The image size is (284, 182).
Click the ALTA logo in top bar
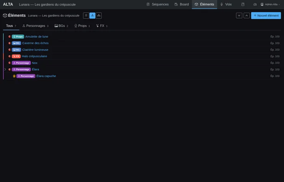[8, 4]
